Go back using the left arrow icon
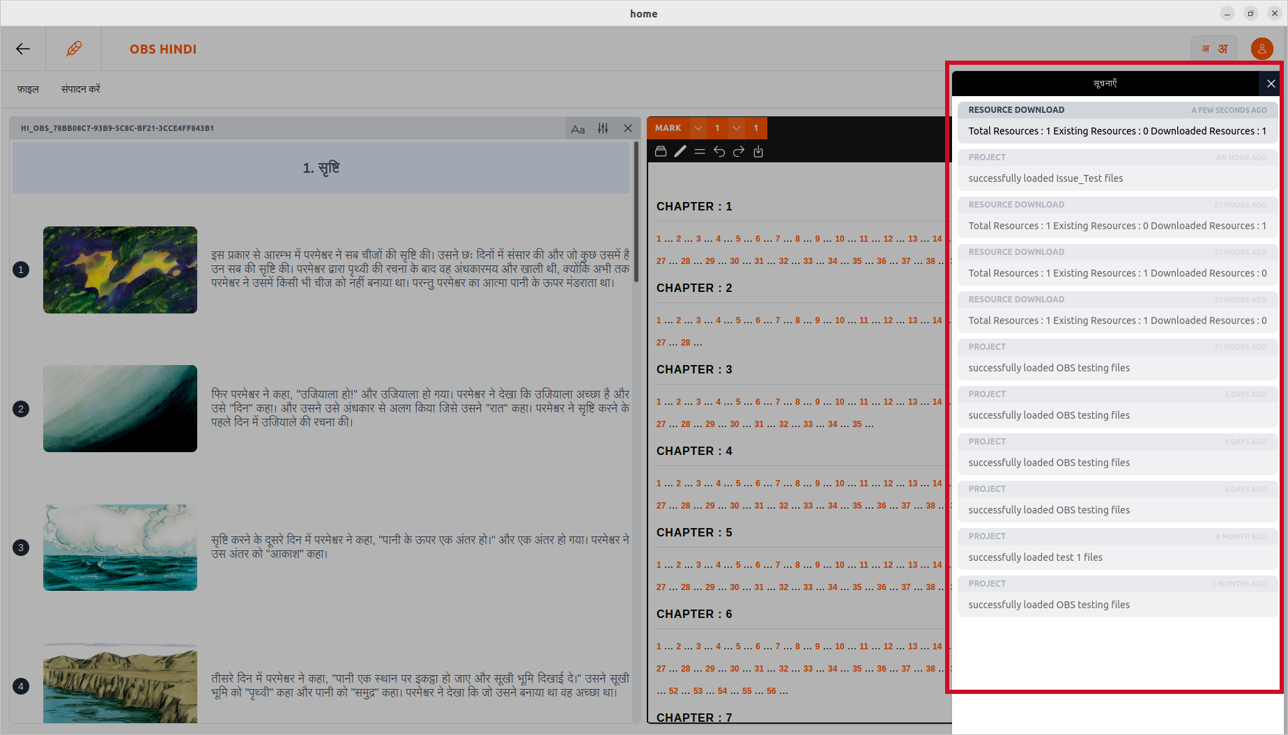 coord(23,49)
